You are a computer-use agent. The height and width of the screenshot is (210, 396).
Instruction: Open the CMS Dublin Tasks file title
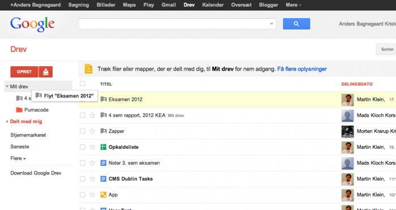point(131,179)
